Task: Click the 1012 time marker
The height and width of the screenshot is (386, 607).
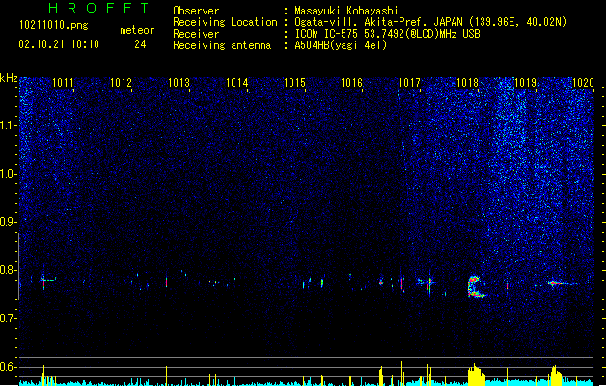Action: point(121,83)
